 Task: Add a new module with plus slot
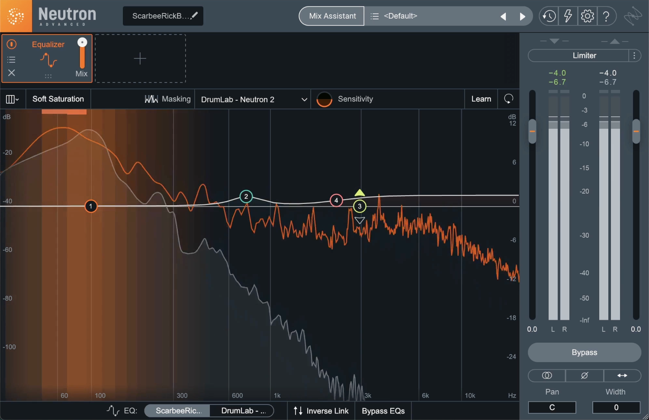pos(140,58)
